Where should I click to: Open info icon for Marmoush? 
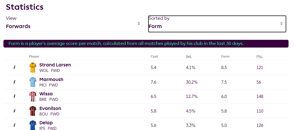[x=14, y=82]
